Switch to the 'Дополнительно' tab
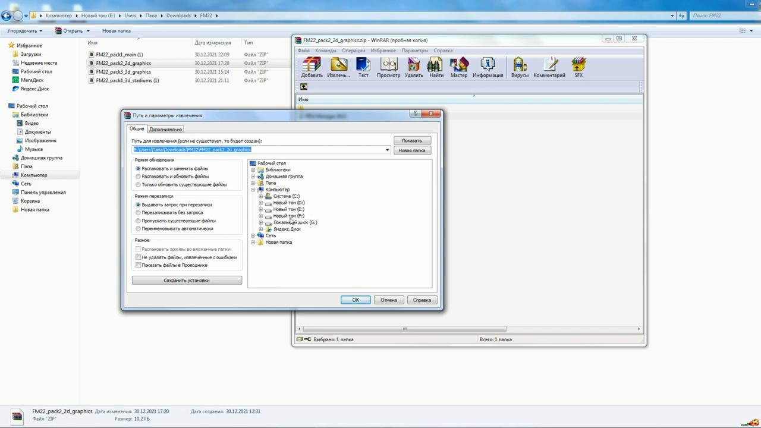 click(165, 129)
